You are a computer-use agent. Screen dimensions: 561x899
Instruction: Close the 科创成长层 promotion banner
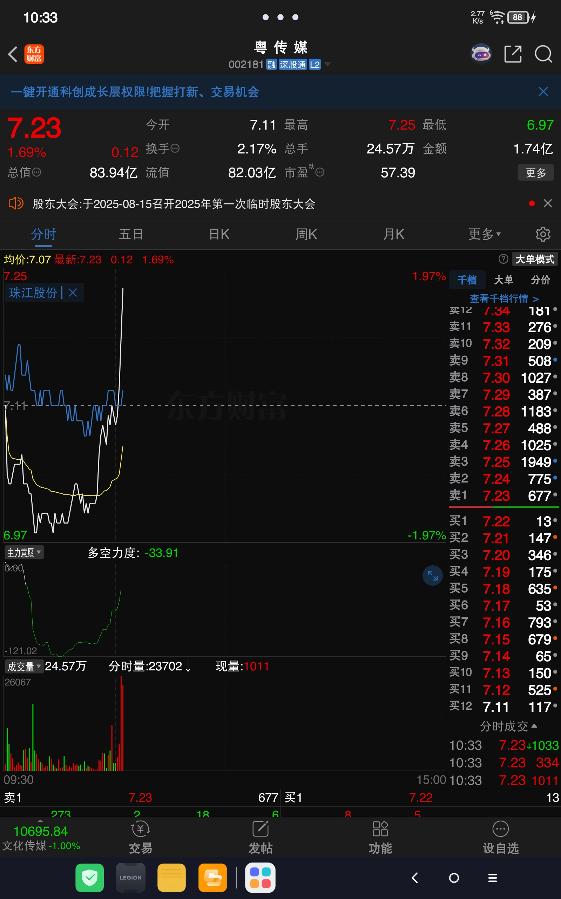[543, 92]
